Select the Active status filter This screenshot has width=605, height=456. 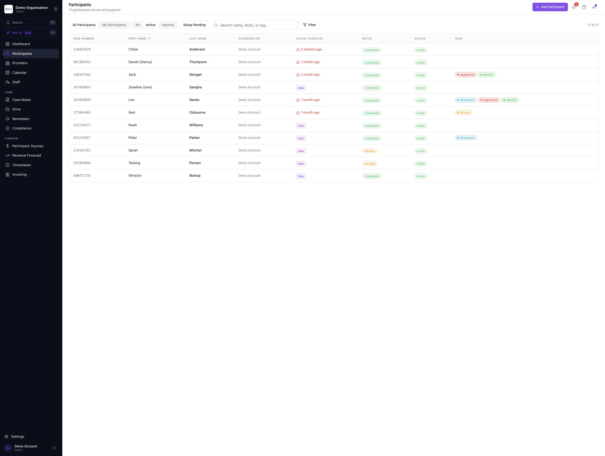coord(150,25)
